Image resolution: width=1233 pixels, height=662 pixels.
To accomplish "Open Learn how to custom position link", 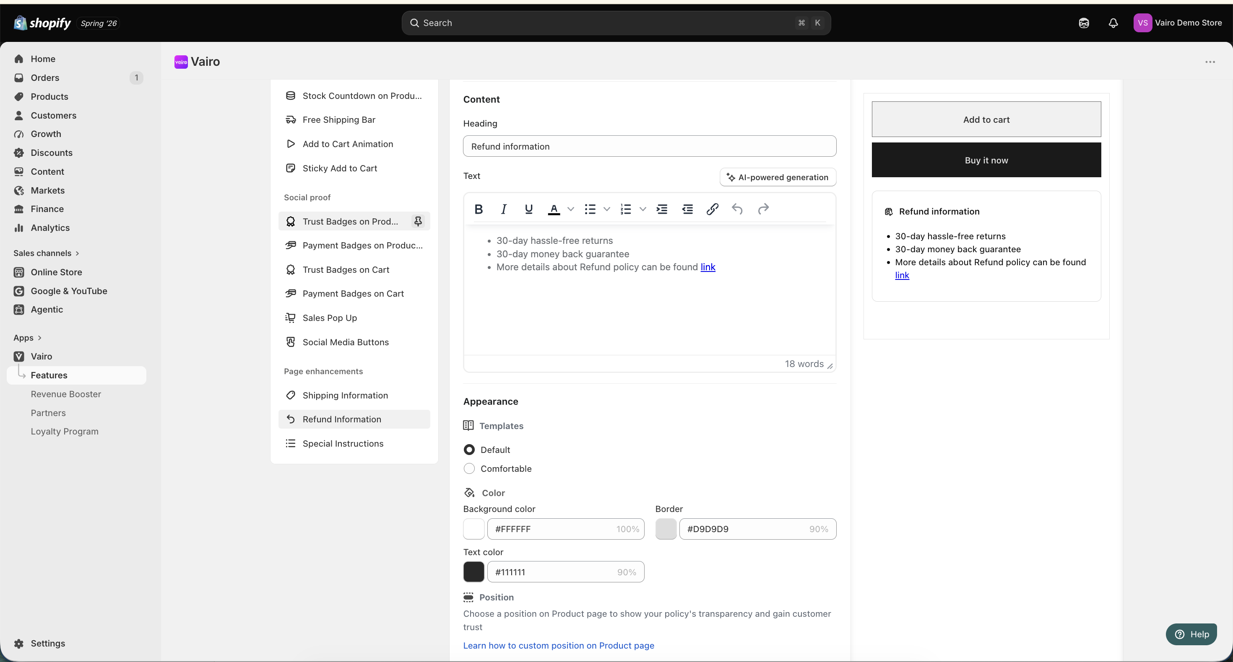I will [x=559, y=645].
